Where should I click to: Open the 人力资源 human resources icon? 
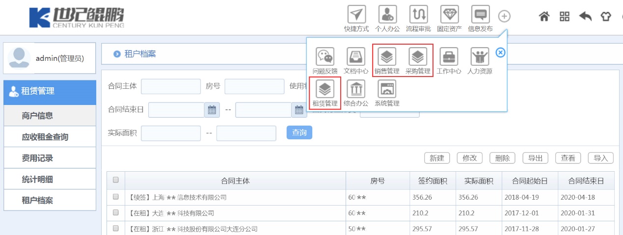[480, 57]
